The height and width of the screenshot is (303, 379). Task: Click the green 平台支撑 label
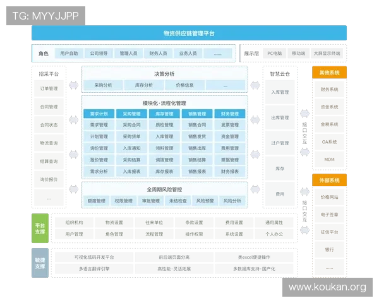pyautogui.click(x=40, y=229)
